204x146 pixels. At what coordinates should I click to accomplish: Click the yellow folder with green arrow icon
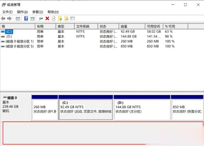pos(60,18)
